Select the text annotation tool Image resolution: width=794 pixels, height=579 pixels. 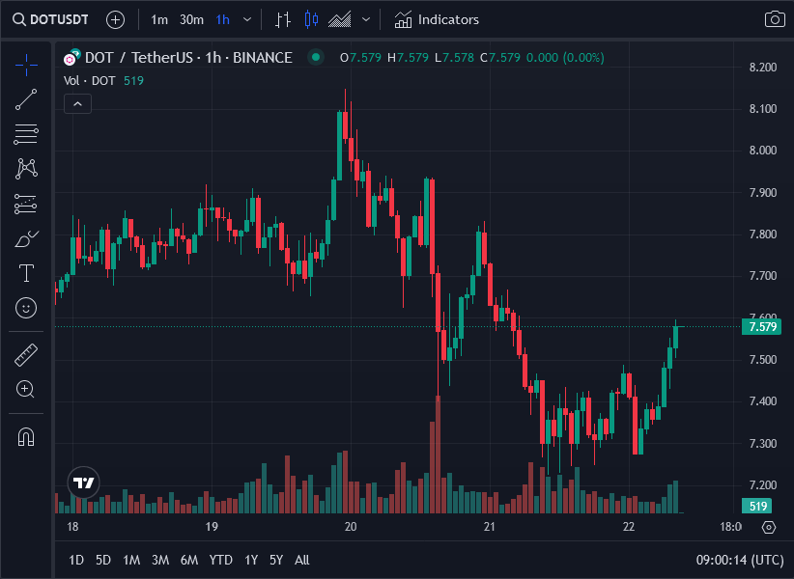[x=25, y=273]
